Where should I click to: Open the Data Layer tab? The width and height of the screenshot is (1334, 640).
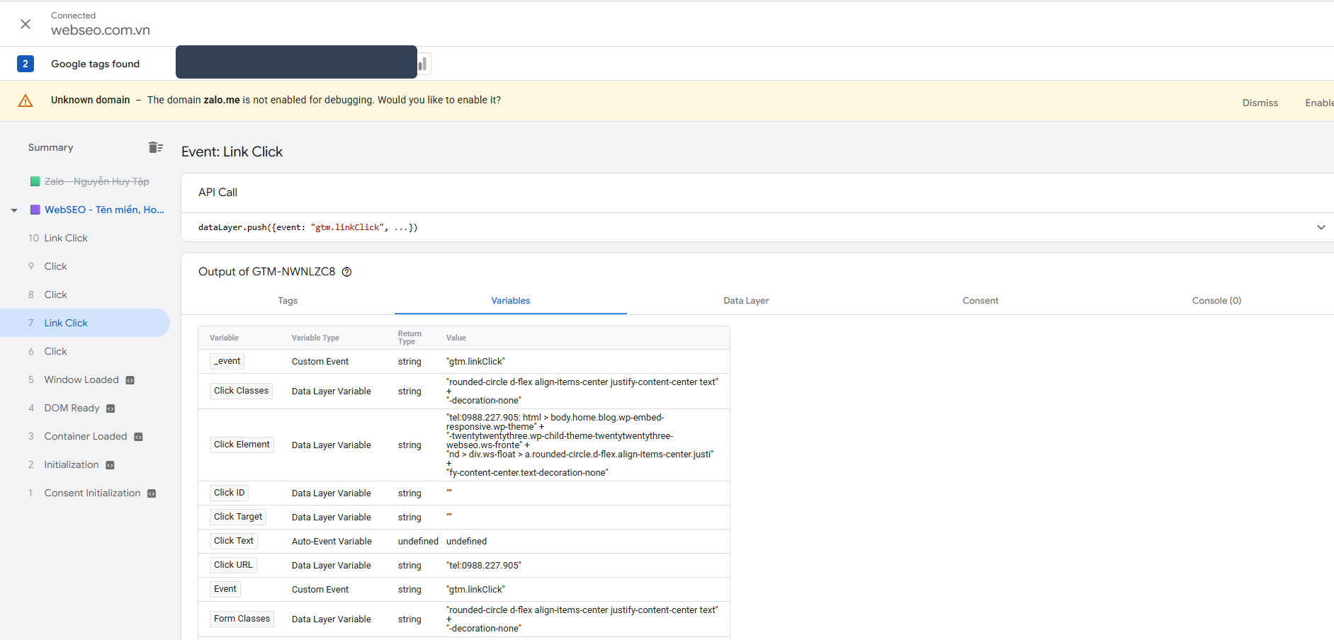(x=746, y=301)
